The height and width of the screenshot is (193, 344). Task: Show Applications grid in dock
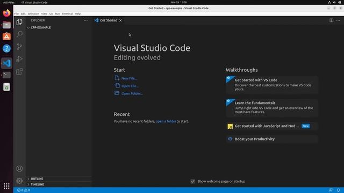[x=6, y=186]
